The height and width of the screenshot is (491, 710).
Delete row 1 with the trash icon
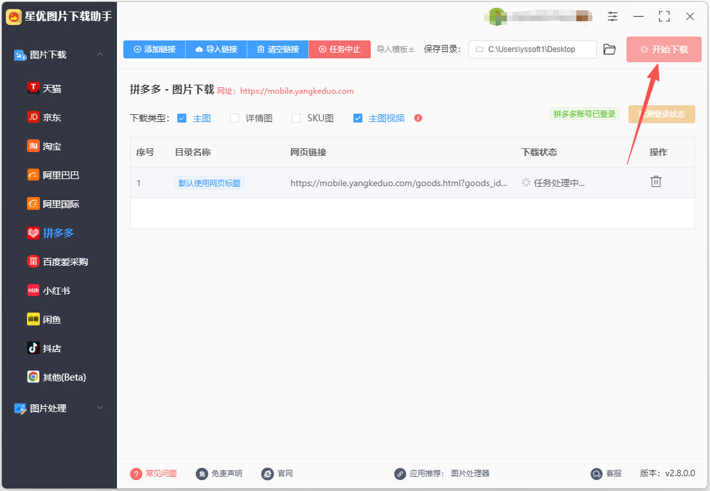click(x=655, y=182)
